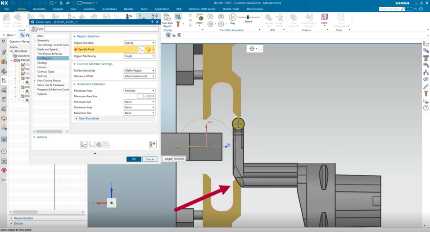Click the Feature group More icon
The image size is (430, 232).
pyautogui.click(x=325, y=19)
